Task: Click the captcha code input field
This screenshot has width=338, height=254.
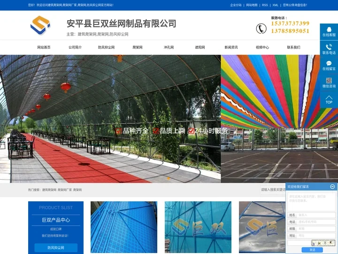Action: click(x=299, y=243)
